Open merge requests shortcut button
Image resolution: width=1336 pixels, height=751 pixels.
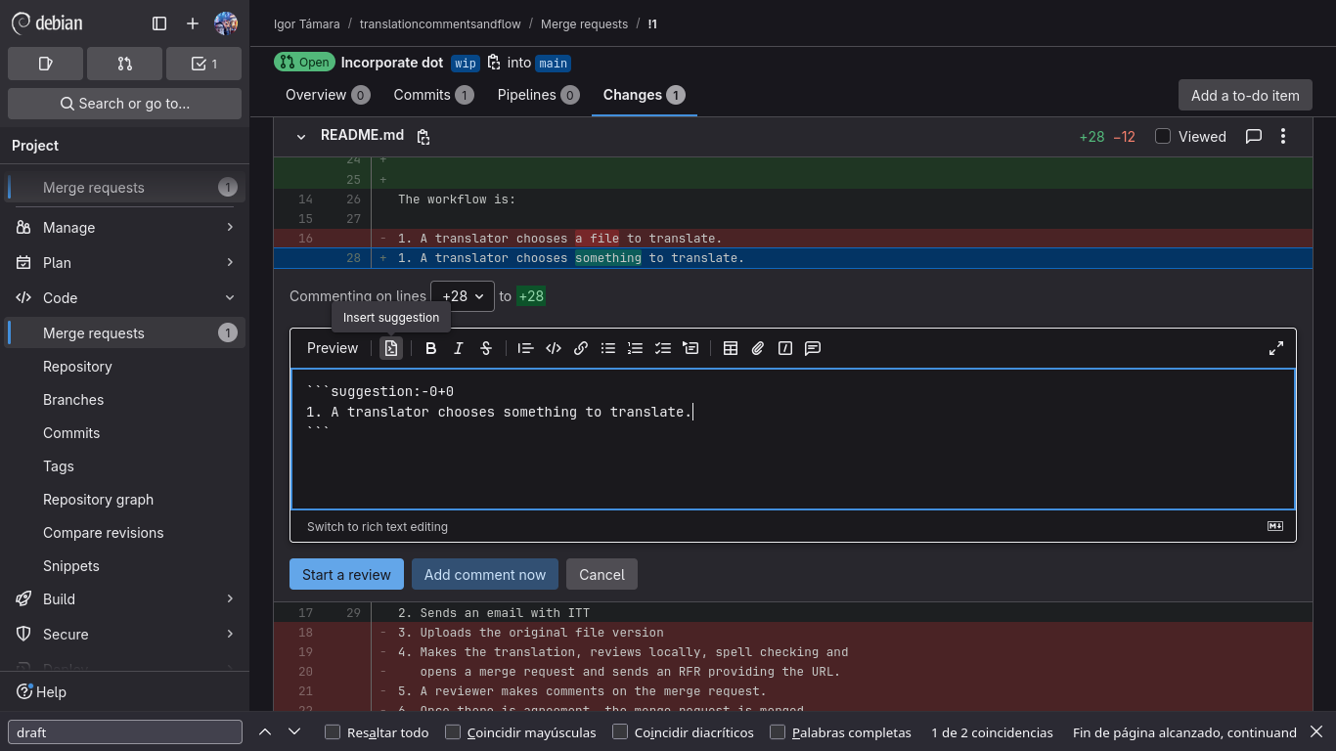click(124, 64)
